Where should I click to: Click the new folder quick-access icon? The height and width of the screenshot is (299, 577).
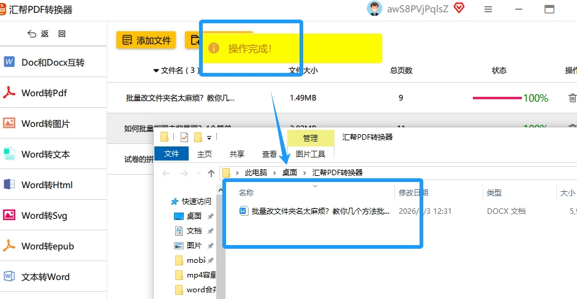point(198,137)
